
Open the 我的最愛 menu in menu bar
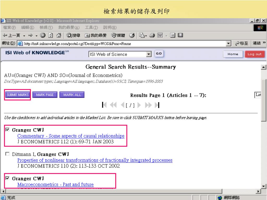(x=69, y=27)
